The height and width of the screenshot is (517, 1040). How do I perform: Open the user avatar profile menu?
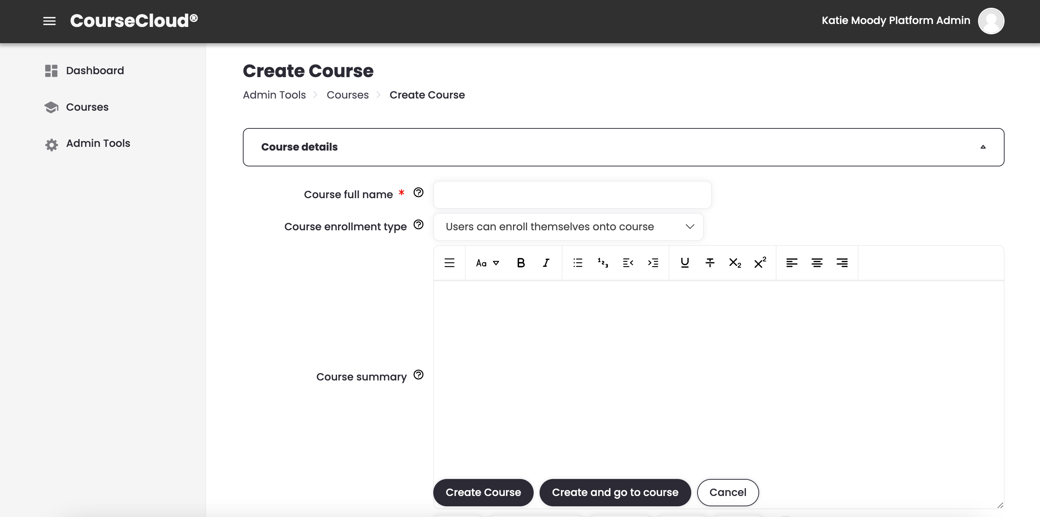[x=991, y=21]
